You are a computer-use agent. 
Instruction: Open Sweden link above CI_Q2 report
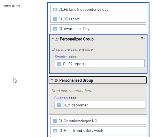(62, 57)
